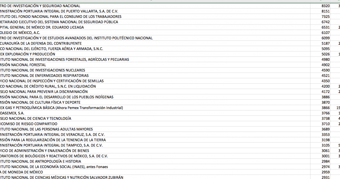Select the cell showing 4980
Screen dimensions: 340x179
325,59
